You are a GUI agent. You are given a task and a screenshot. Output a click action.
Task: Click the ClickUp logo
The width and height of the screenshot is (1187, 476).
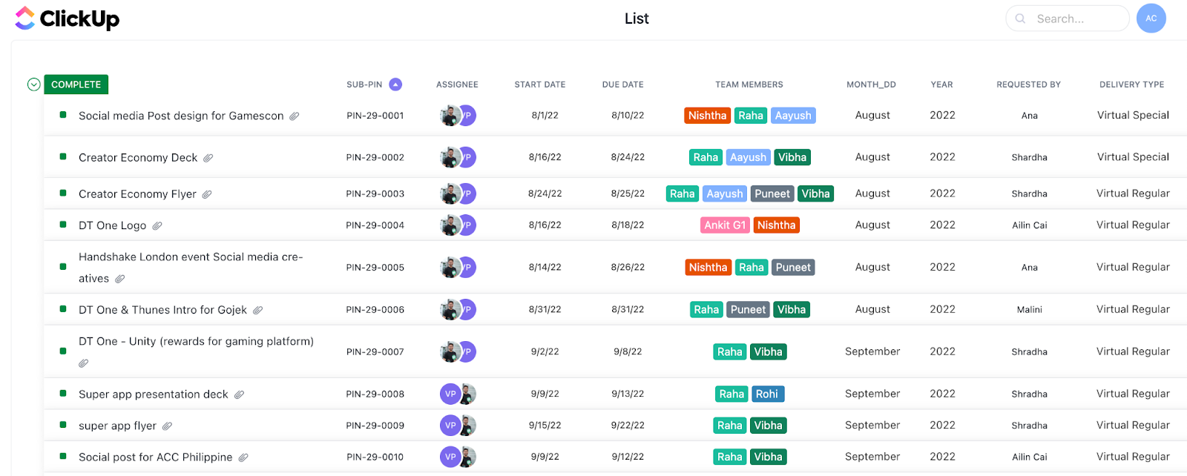coord(67,19)
